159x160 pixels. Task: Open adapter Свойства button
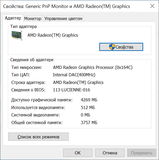click(121, 47)
